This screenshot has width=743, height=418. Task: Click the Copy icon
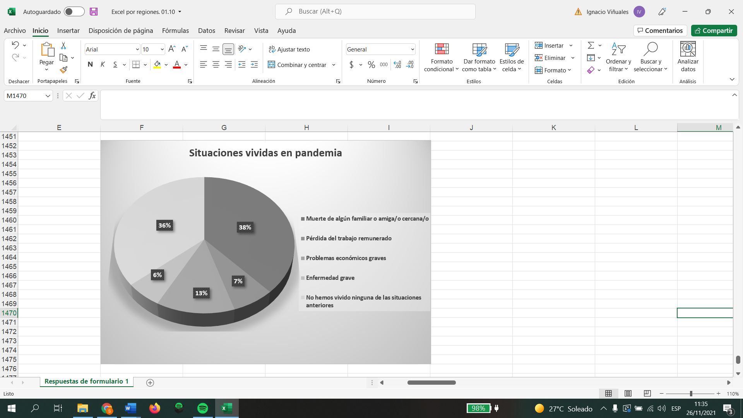pos(63,58)
